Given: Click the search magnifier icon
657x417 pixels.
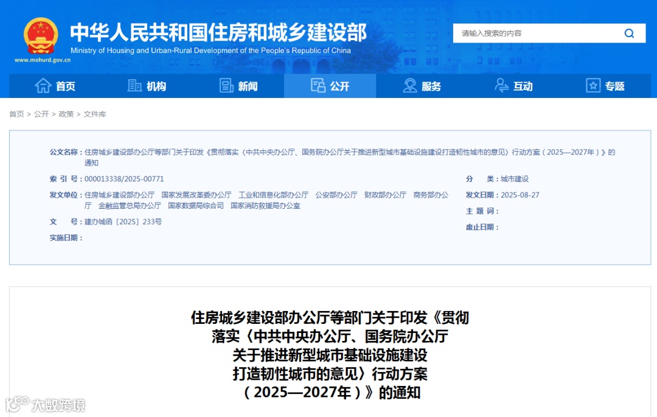Looking at the screenshot, I should tap(629, 33).
